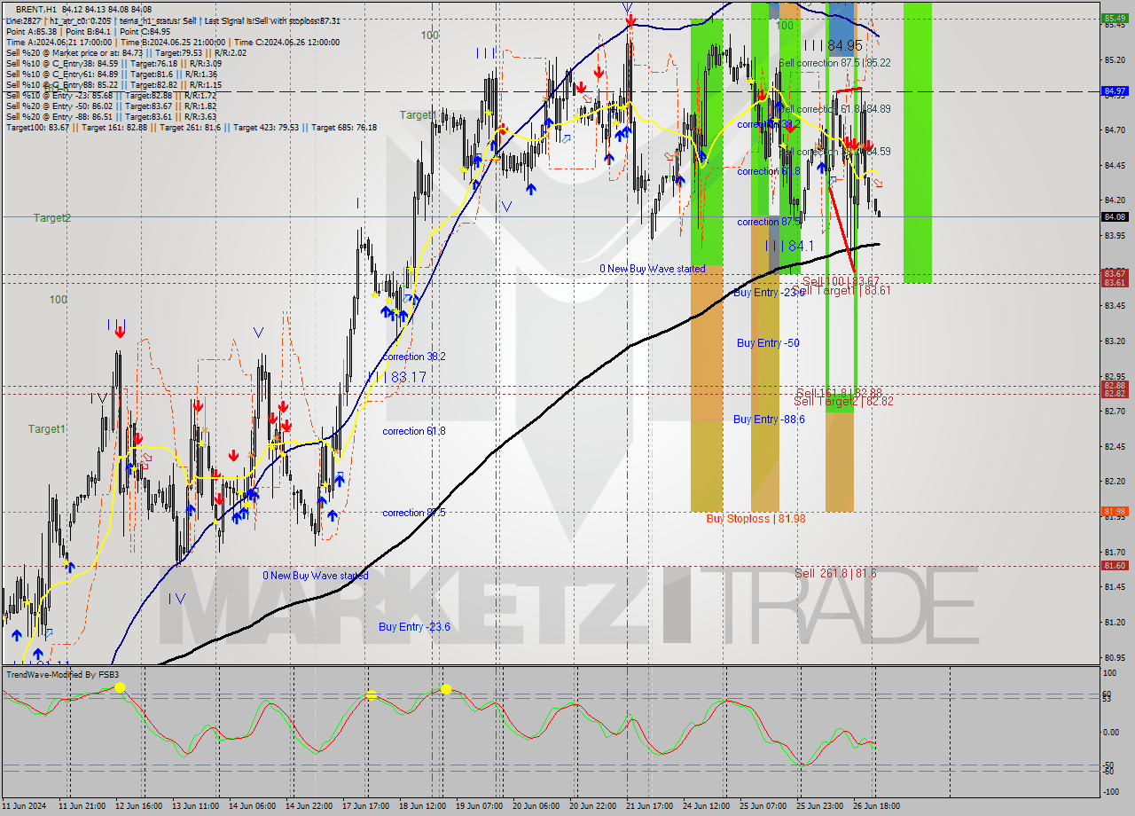Click the blue 84.97 price tag
Viewport: 1135px width, 816px height.
(1115, 90)
